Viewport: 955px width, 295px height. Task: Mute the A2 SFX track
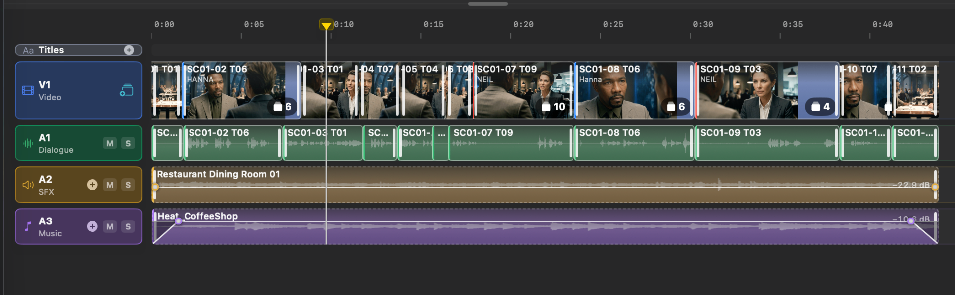pos(110,185)
